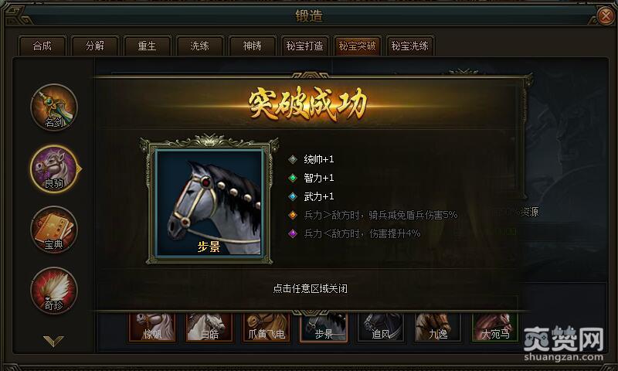Switch to the 秘宝洗练 tab
This screenshot has height=371, width=618.
[410, 46]
